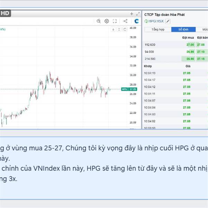Select the 10:04:03 trade row time
The height and width of the screenshot is (208, 208).
pos(150,114)
